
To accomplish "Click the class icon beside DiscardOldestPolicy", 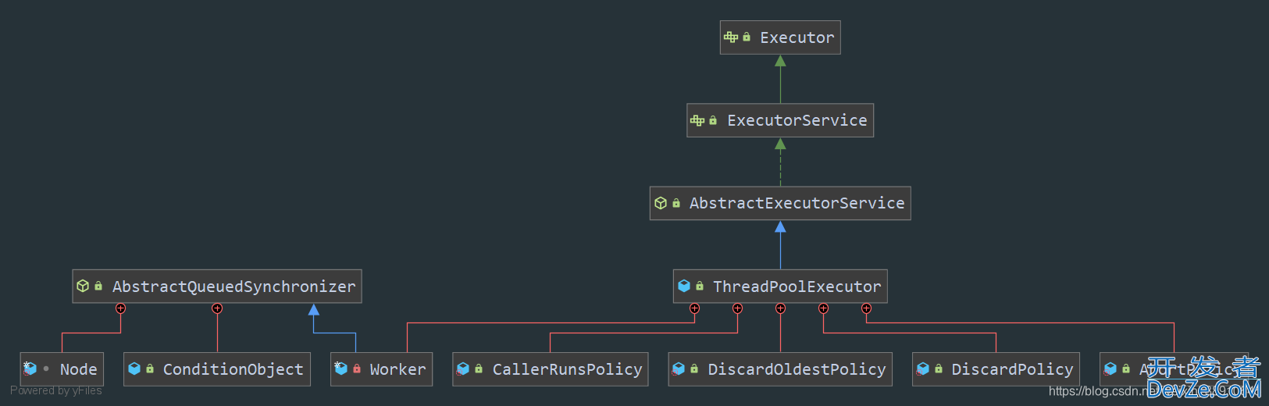I will pos(679,369).
